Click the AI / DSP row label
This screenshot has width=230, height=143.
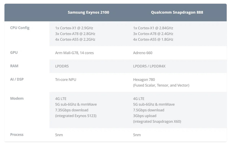pos(17,79)
